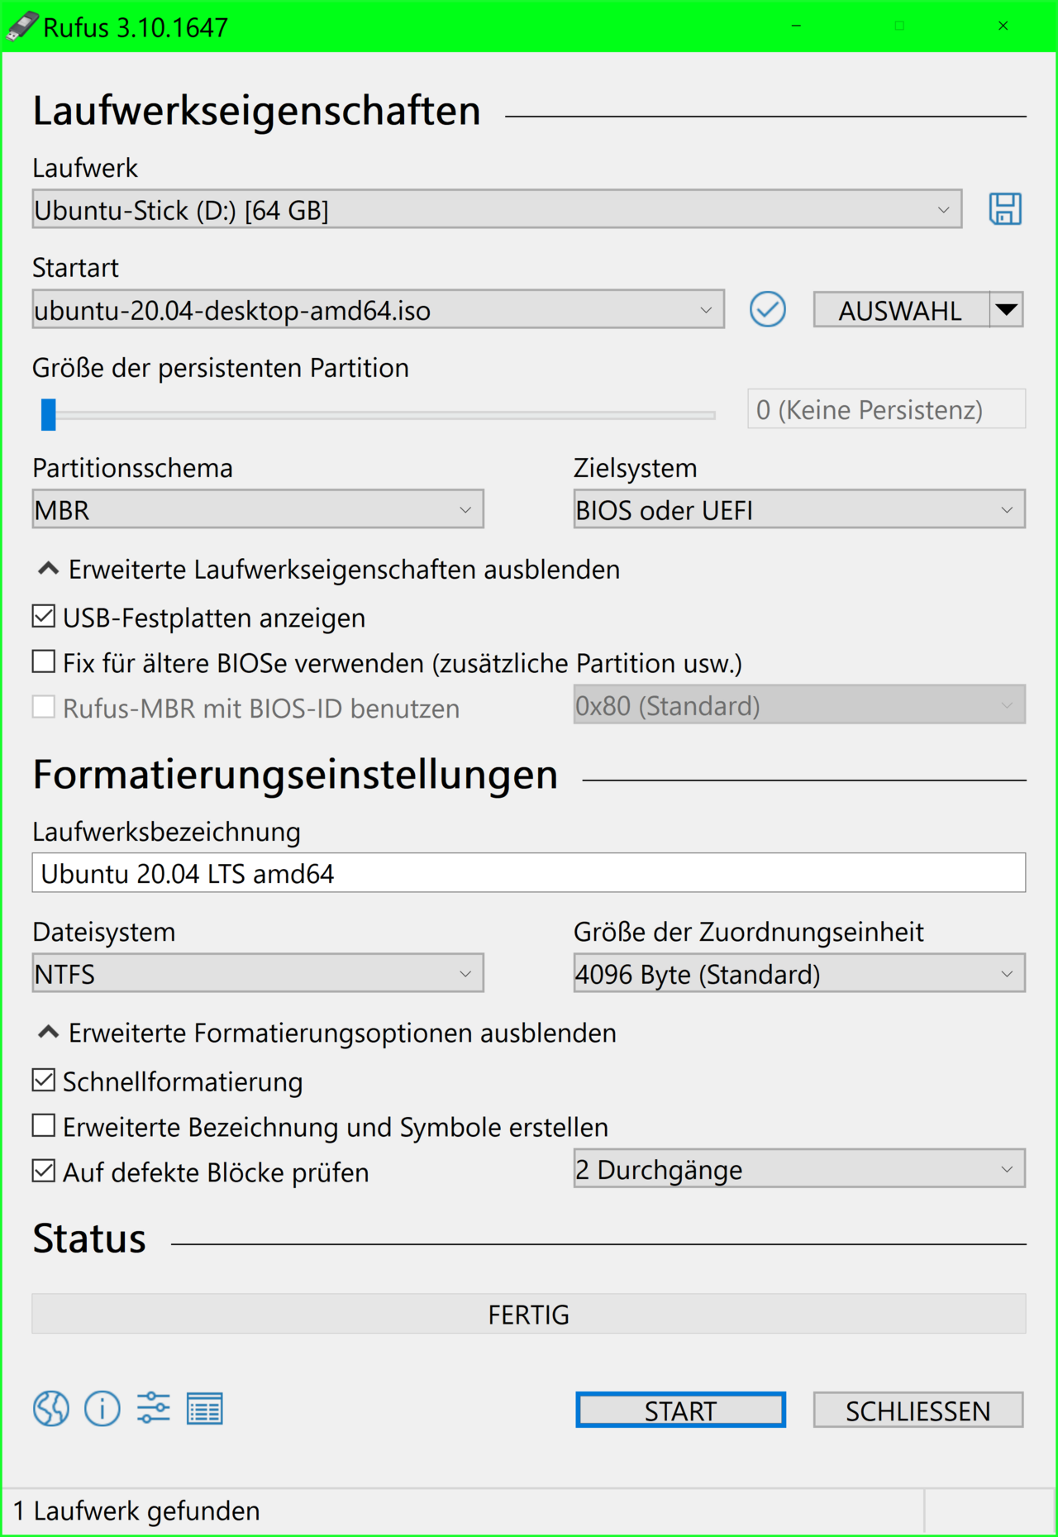Open the Startart ISO dropdown
1058x1537 pixels.
[x=378, y=310]
